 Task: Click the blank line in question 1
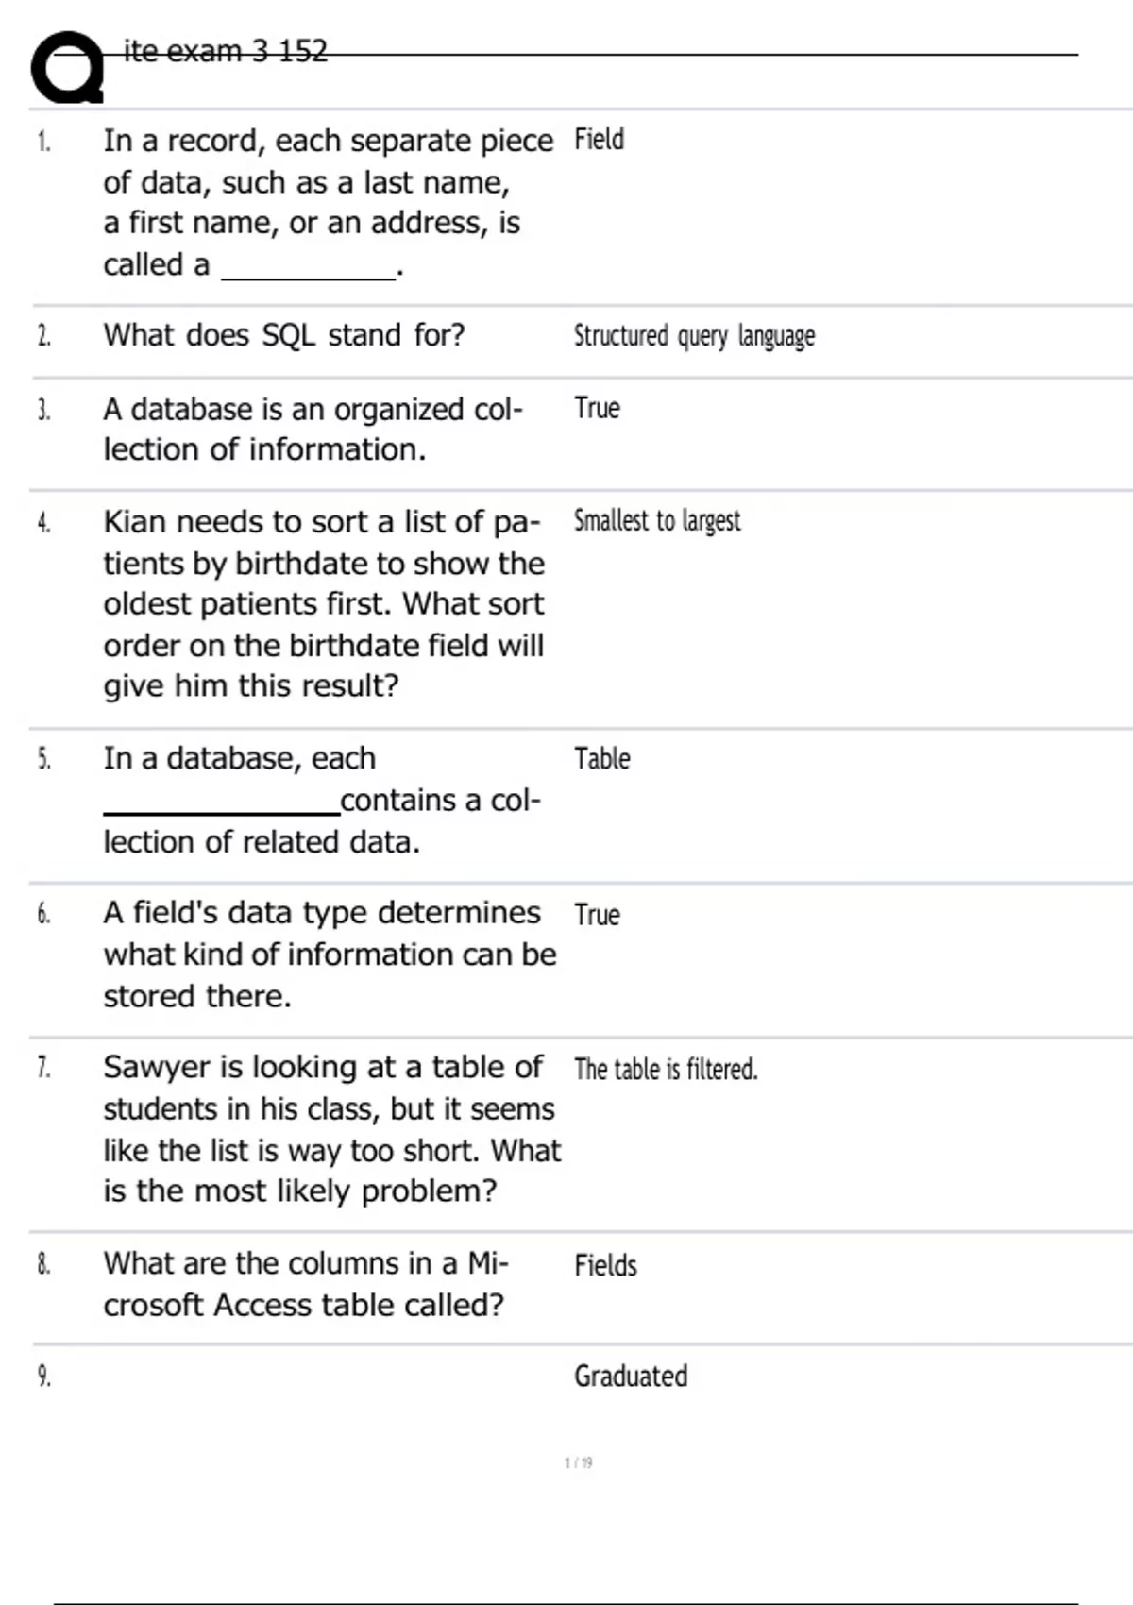click(308, 274)
